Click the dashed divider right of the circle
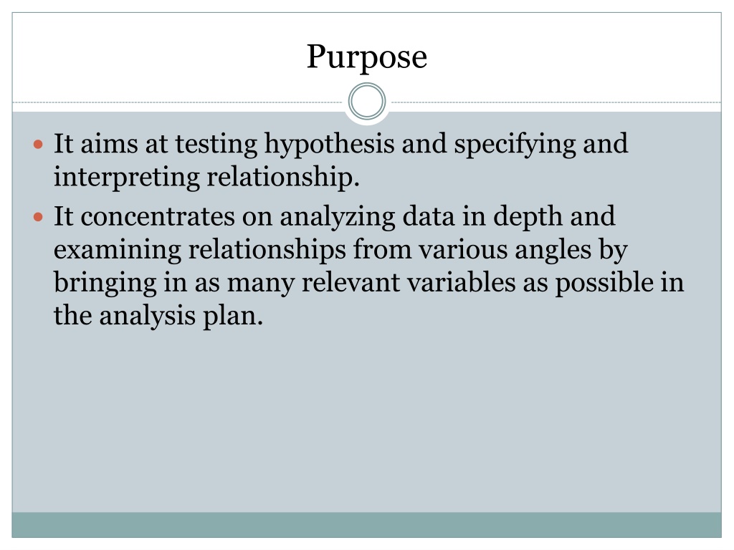Screen dimensions: 734x550 556,102
